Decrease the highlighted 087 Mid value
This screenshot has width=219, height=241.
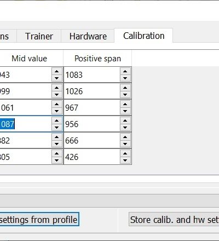(x=57, y=128)
